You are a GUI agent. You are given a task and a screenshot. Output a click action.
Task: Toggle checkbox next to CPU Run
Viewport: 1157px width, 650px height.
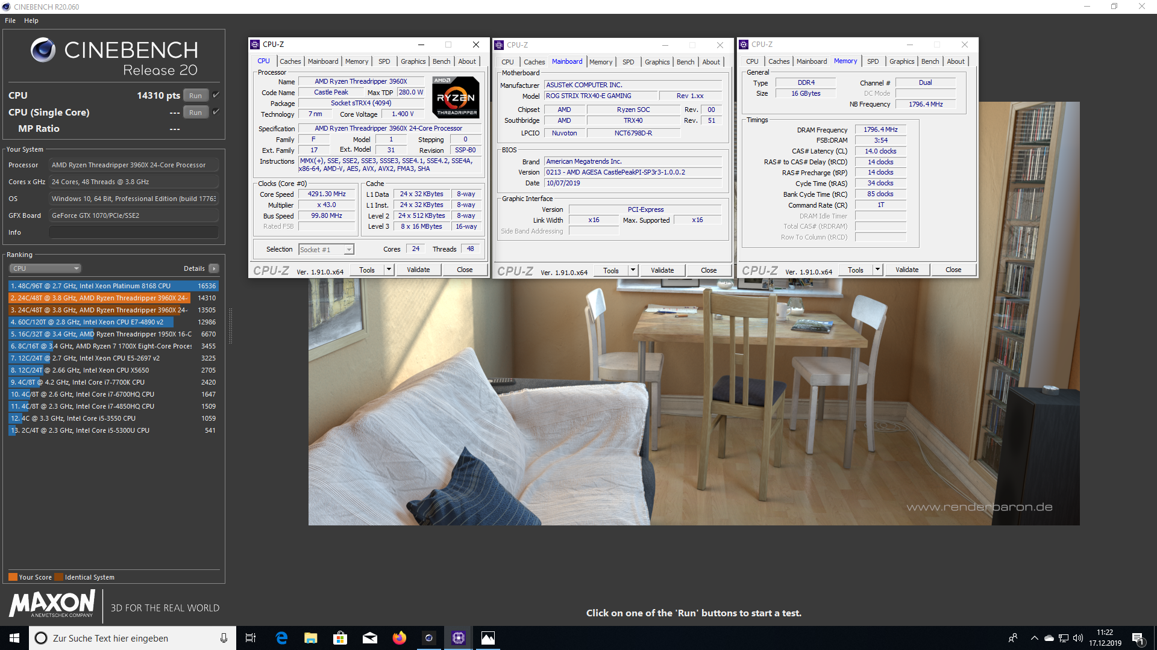point(216,95)
